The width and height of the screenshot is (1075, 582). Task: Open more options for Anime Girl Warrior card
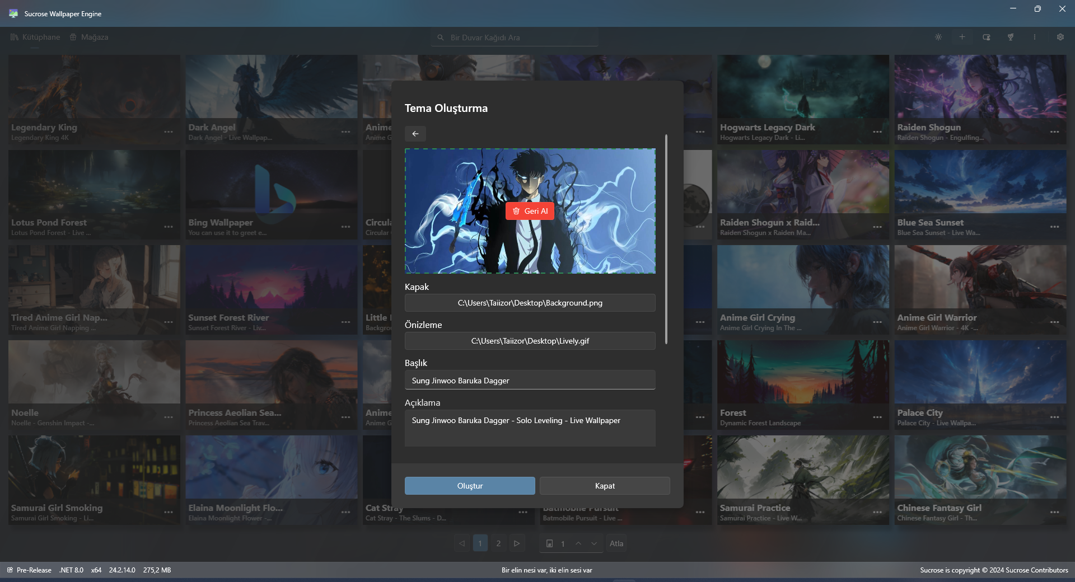(1055, 322)
